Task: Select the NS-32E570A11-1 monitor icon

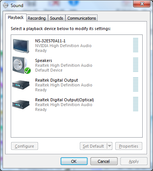Action: [21, 46]
